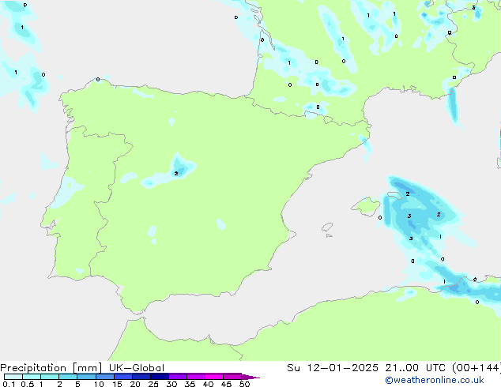Click the over-50 mm legend arrow tip
The height and width of the screenshot is (387, 501).
pos(250,377)
